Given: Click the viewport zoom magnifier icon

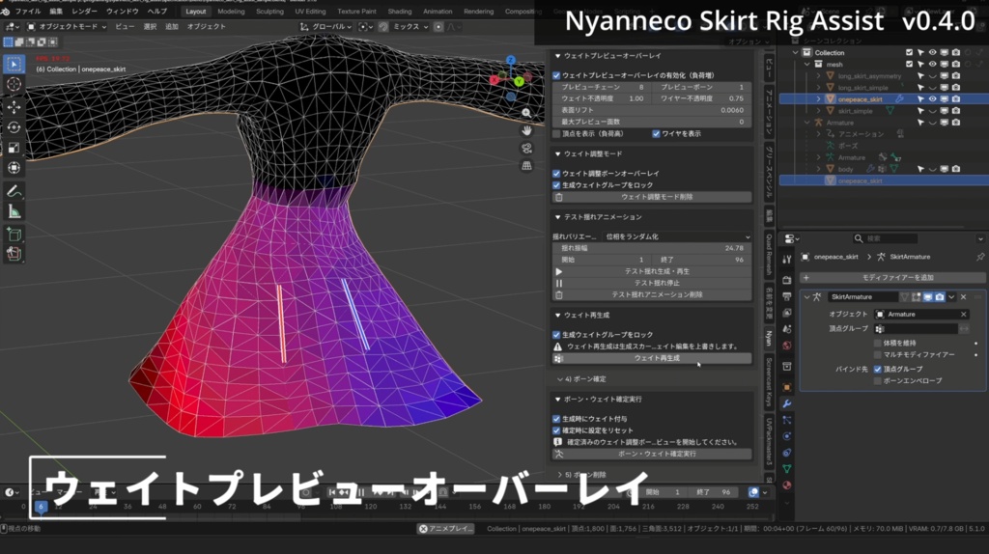Looking at the screenshot, I should 526,113.
